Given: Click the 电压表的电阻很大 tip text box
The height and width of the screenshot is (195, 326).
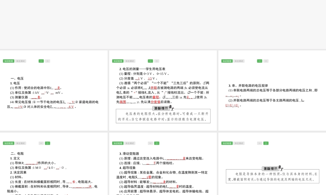Looking at the screenshot, I should click(x=163, y=117).
